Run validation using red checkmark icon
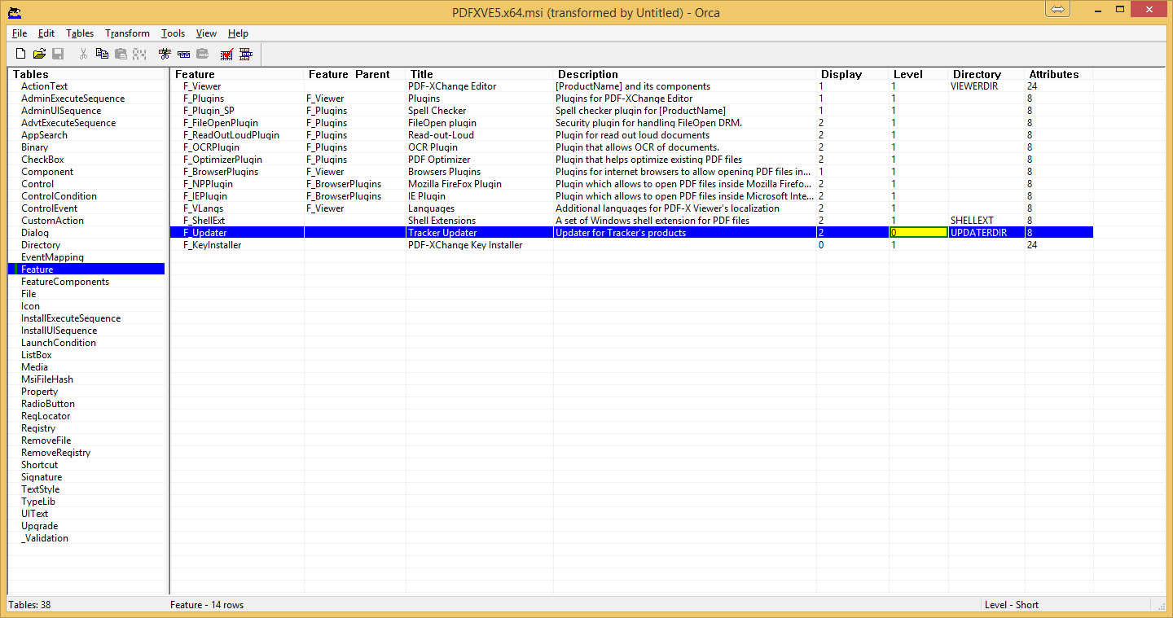Screen dimensions: 1173x618 [x=226, y=54]
